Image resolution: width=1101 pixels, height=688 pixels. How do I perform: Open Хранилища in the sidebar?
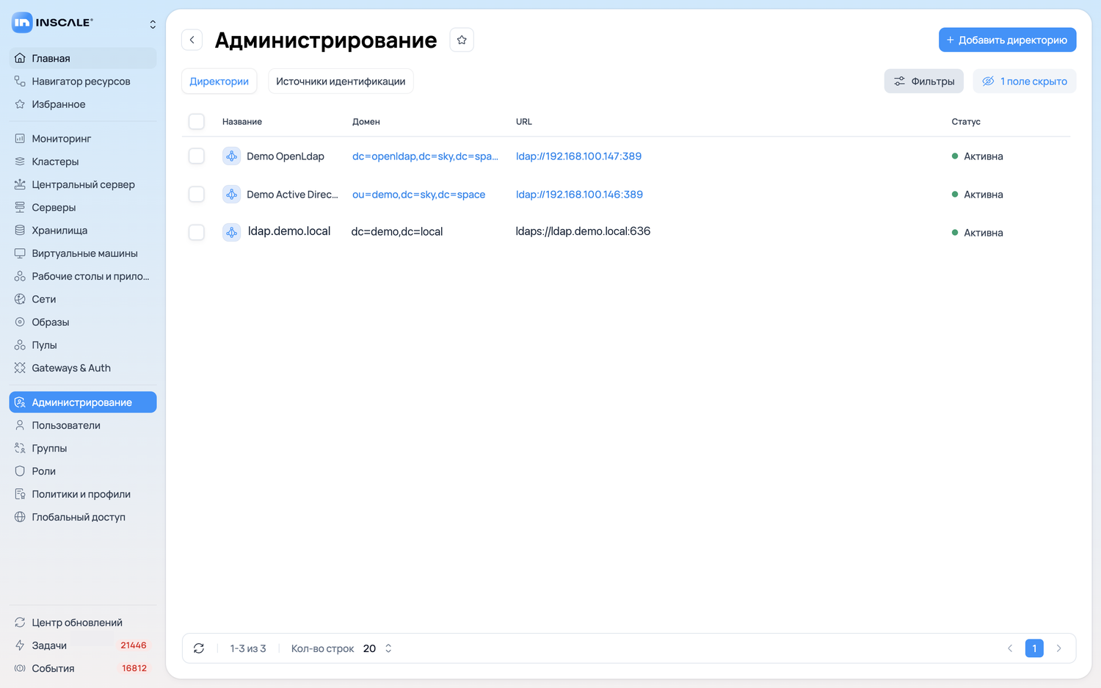(83, 230)
